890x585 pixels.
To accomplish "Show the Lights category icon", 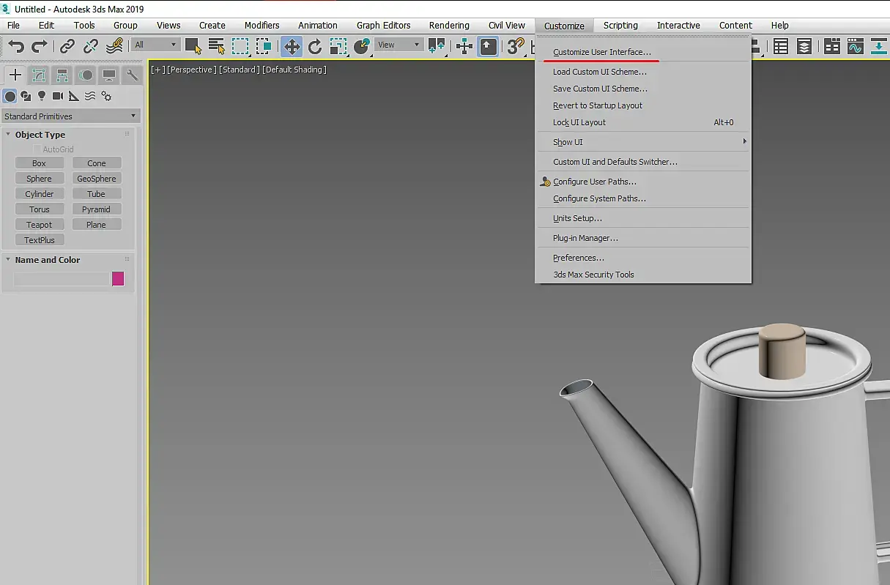I will [42, 96].
